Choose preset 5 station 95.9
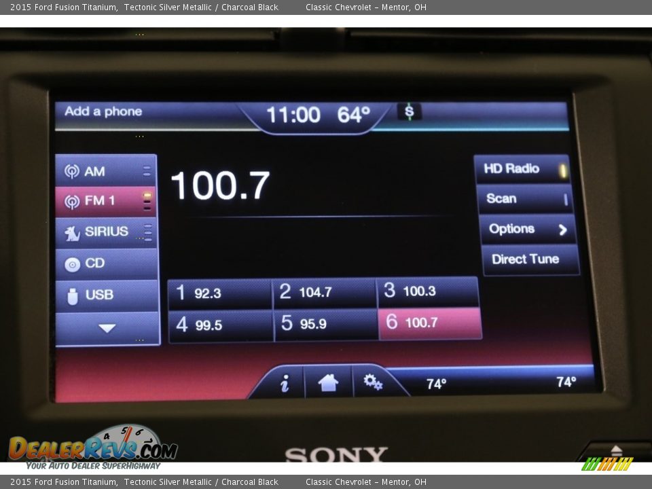This screenshot has height=489, width=652. 325,325
